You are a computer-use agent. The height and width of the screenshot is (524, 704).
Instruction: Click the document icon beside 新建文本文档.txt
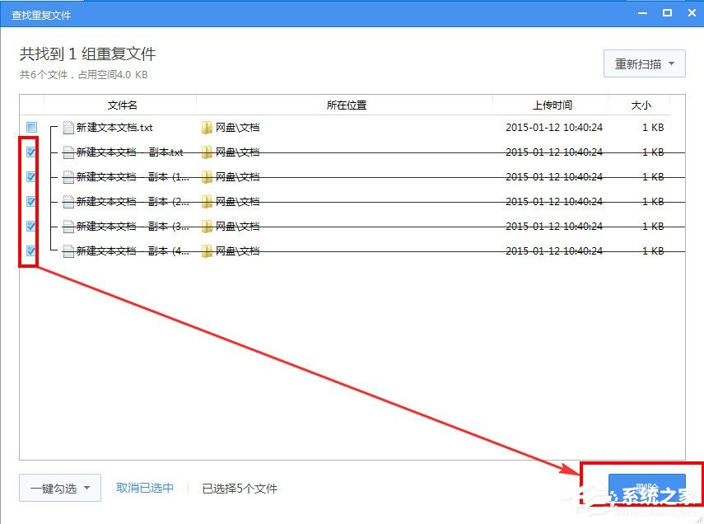pyautogui.click(x=67, y=127)
